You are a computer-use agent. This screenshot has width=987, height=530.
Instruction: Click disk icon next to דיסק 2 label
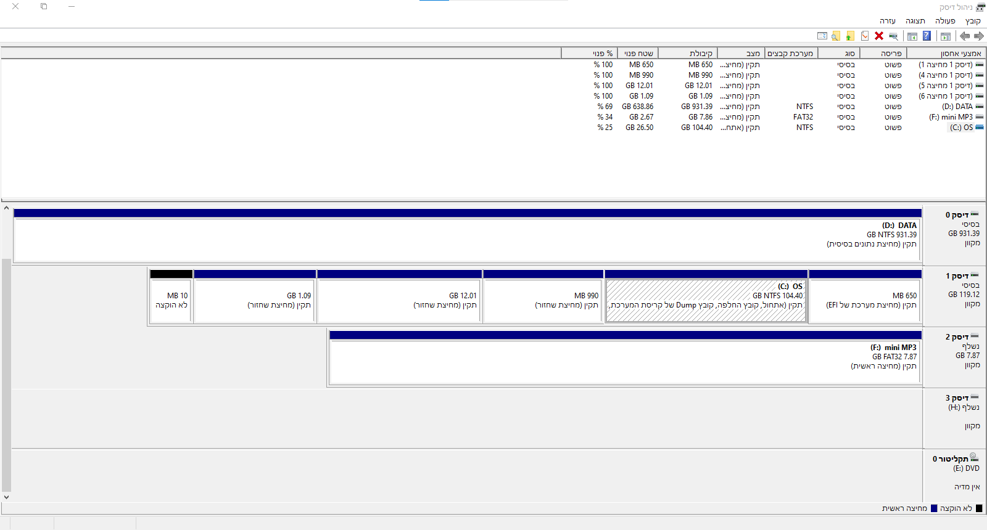975,336
